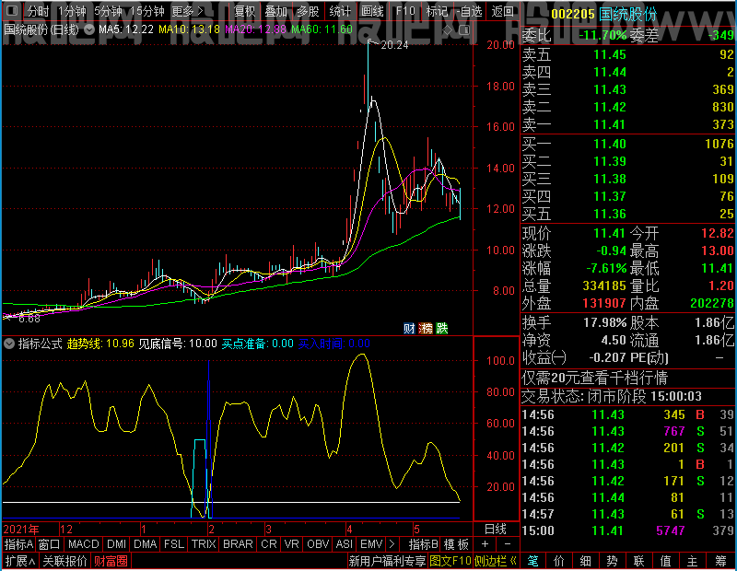The image size is (737, 571).
Task: Select the CR indicator tab
Action: (269, 544)
